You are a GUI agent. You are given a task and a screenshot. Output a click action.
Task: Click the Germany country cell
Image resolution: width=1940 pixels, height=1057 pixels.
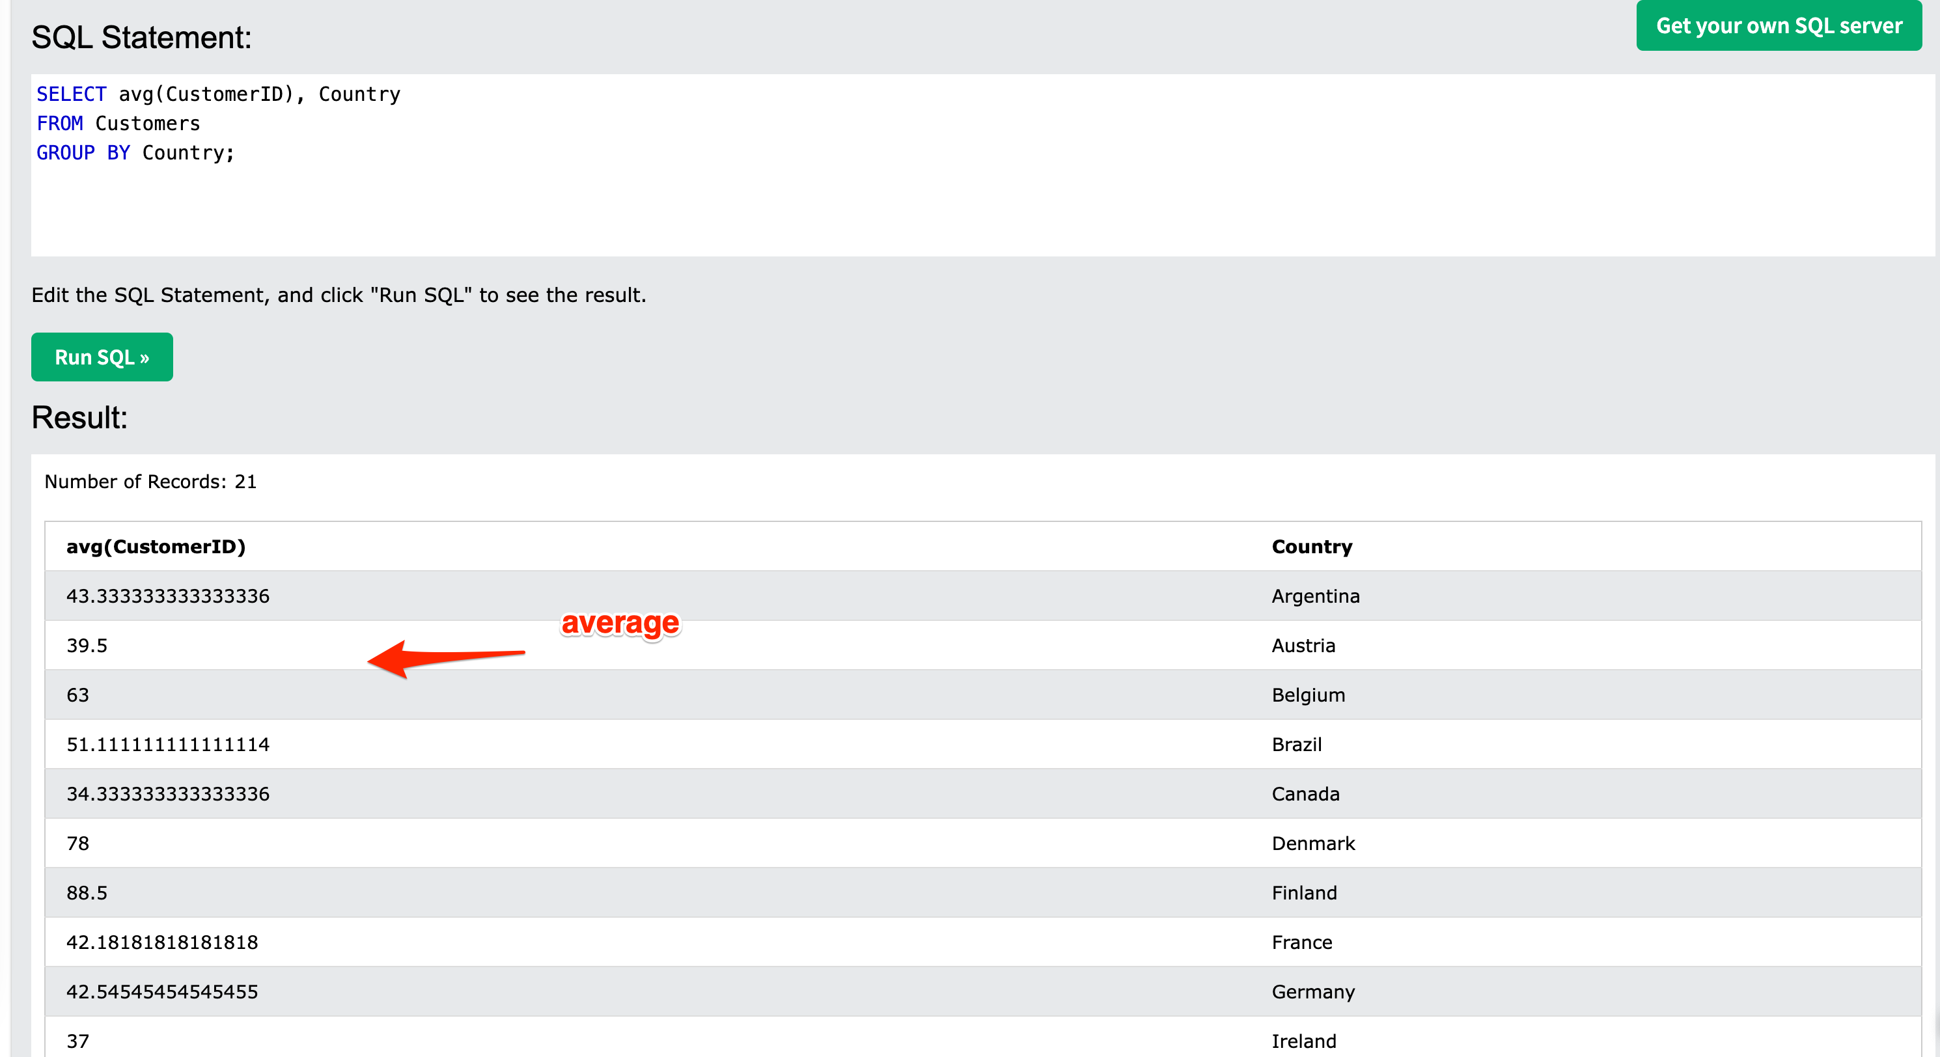point(1312,991)
